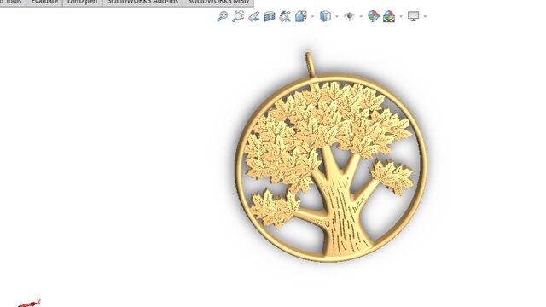
Task: Click the View Settings monitor icon
Action: click(413, 16)
